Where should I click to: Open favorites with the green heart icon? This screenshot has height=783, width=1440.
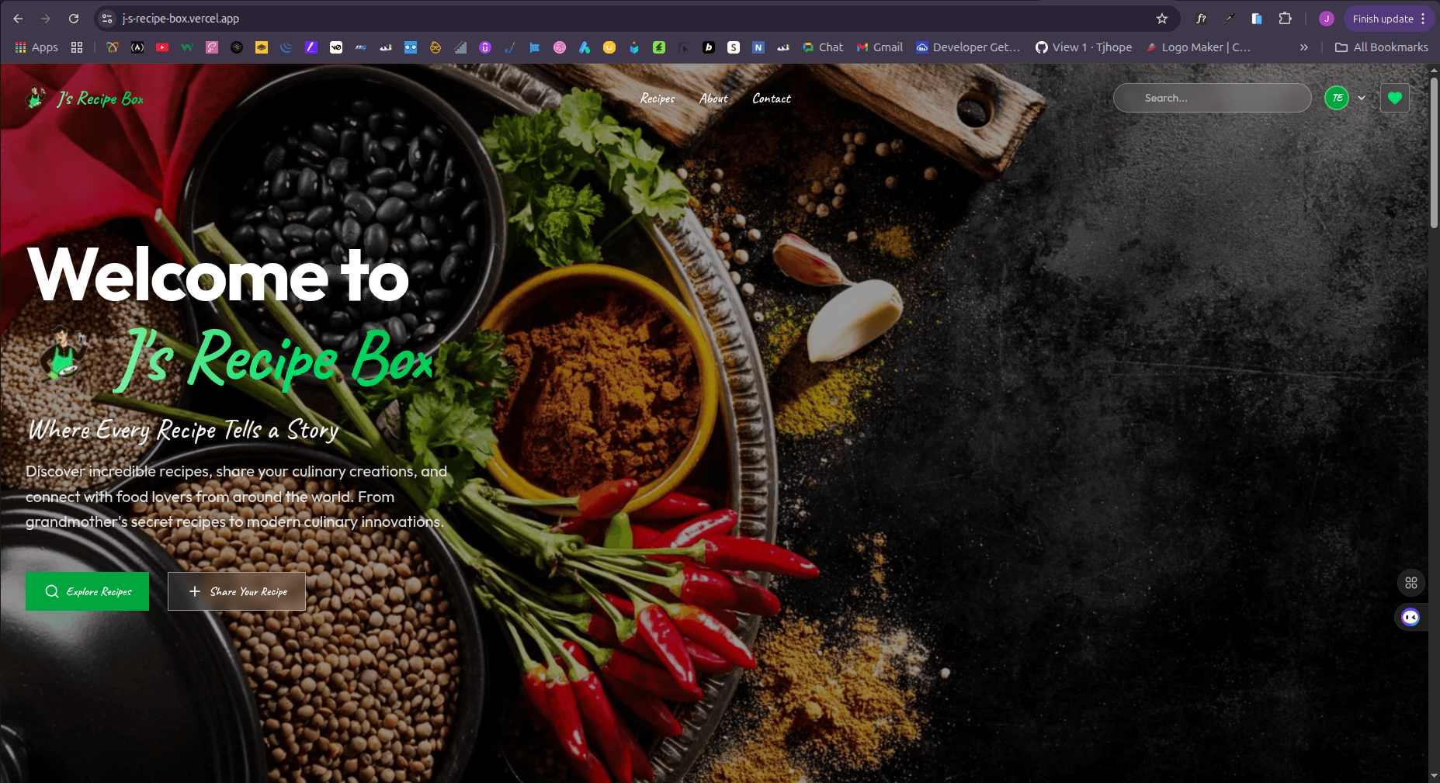click(1395, 98)
